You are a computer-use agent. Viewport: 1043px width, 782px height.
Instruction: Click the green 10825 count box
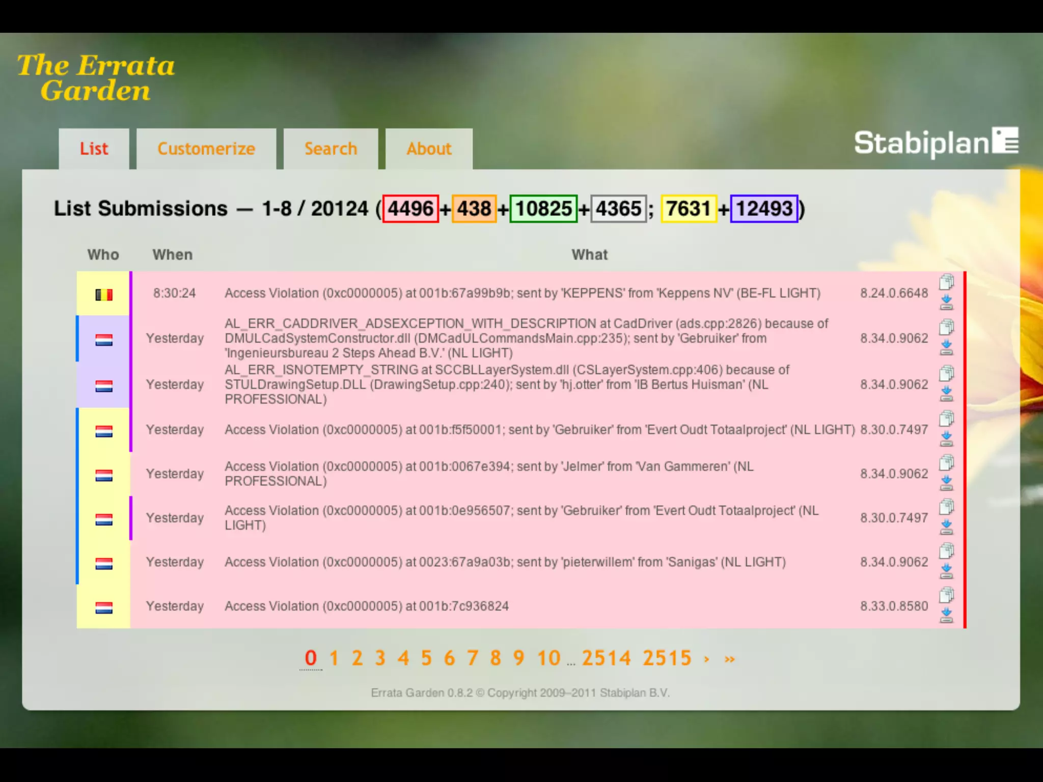point(543,209)
